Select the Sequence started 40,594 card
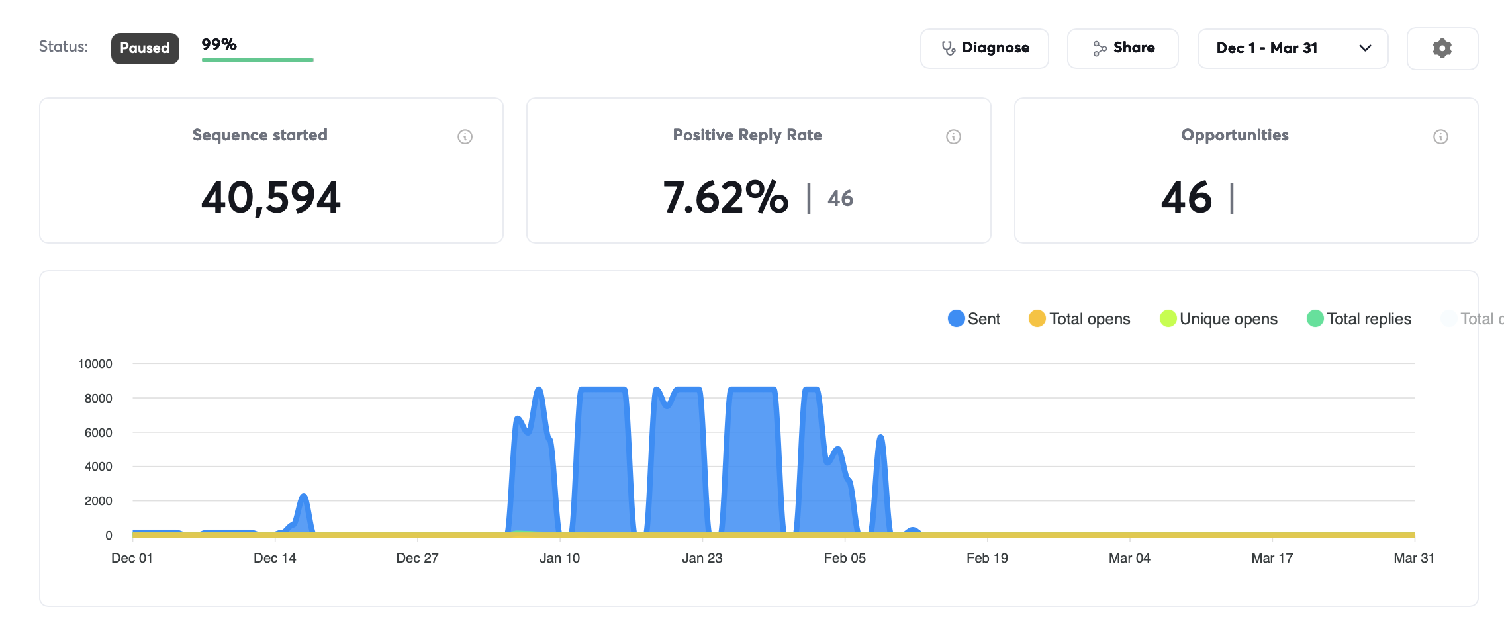 [x=271, y=171]
